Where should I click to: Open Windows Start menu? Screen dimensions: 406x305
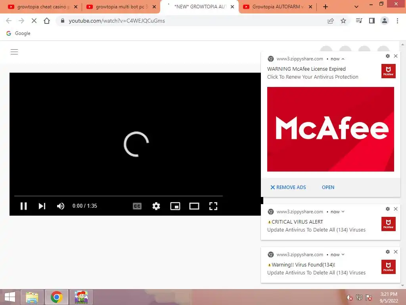click(10, 297)
